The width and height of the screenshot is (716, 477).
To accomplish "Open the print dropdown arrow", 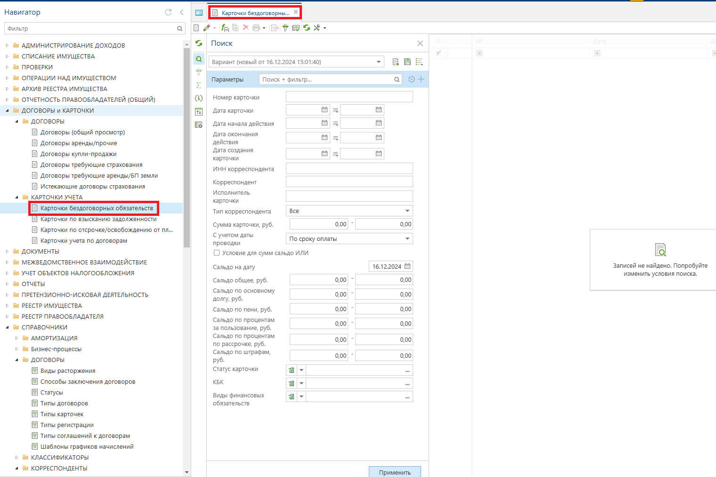I will pyautogui.click(x=264, y=28).
